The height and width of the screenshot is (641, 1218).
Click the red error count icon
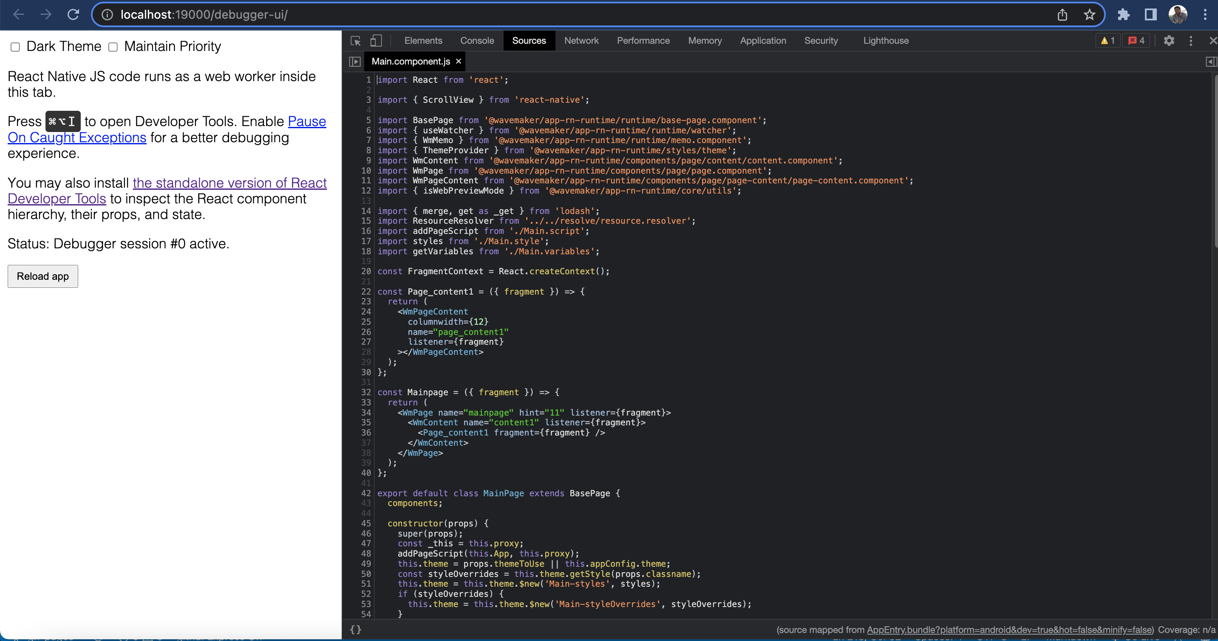click(1137, 41)
